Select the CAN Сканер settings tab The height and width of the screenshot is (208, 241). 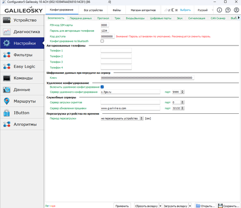(218, 18)
